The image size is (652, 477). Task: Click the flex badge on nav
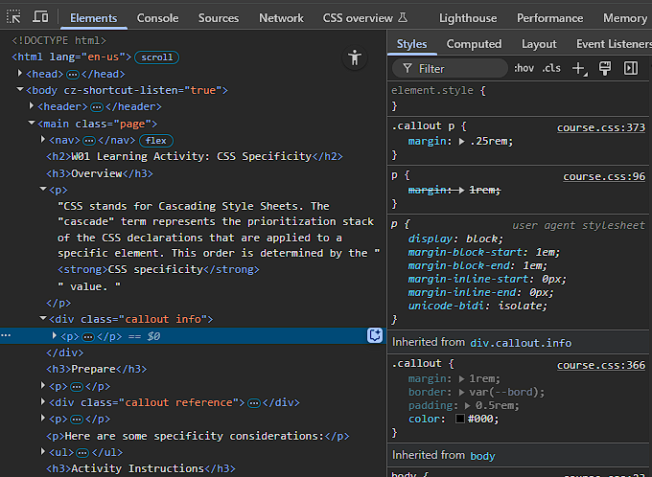[x=156, y=141]
